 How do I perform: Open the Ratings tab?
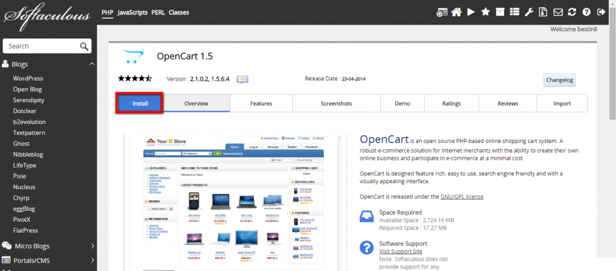click(x=451, y=103)
